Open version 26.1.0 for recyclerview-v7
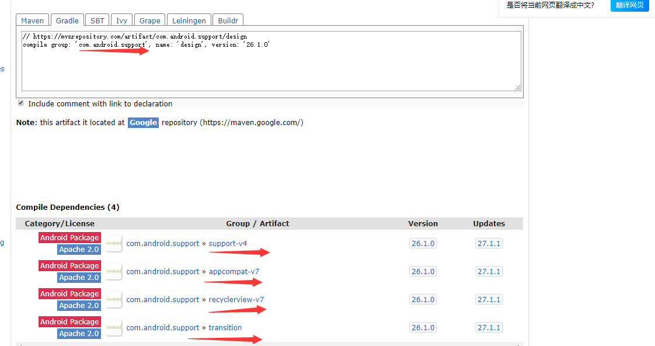This screenshot has width=655, height=346. (423, 300)
